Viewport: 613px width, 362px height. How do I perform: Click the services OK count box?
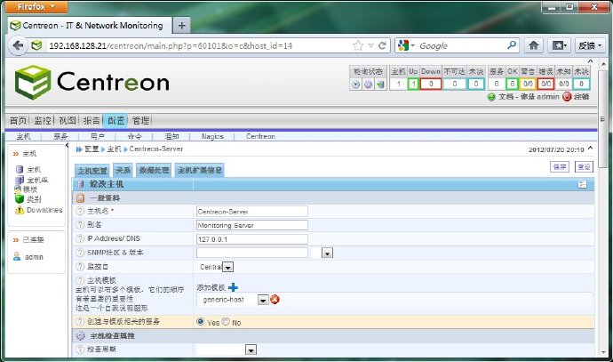click(512, 84)
